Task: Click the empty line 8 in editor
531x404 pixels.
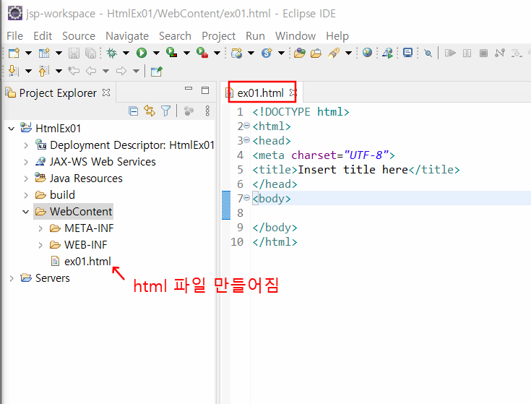Action: [389, 213]
